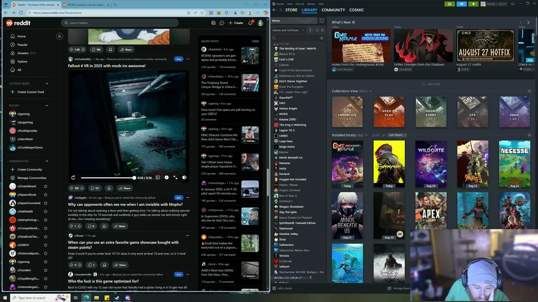Collapse the Collections View shelf
Viewport: 538px width, 302px height.
pyautogui.click(x=529, y=91)
